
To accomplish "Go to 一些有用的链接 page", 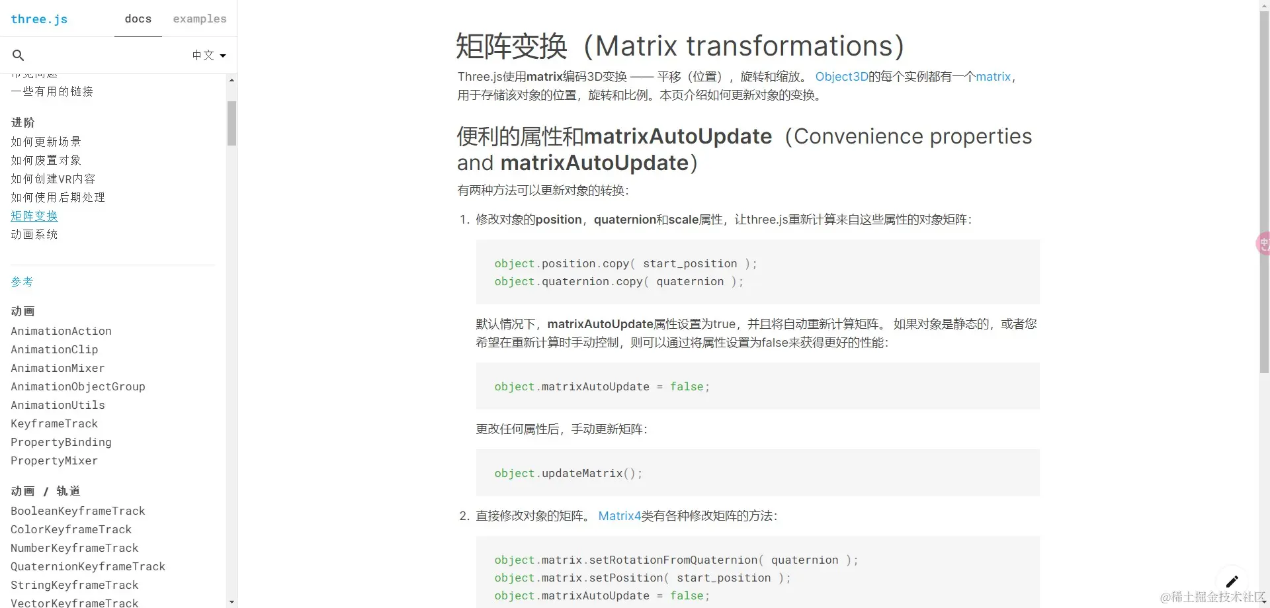I will point(52,91).
